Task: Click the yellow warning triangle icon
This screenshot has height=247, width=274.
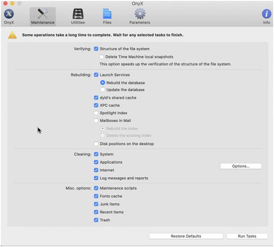Action: click(x=12, y=35)
